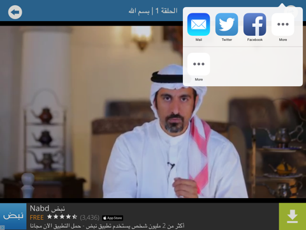Click the episode title الحلقة 1 | بسم الله

point(153,11)
